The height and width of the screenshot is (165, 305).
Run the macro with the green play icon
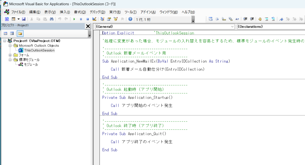[x=74, y=19]
